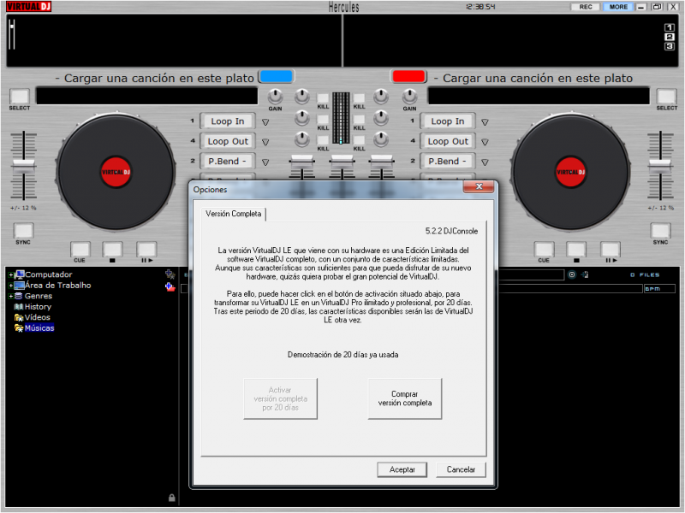Open the dropdown arrow beside left deck Loop Out
Image resolution: width=685 pixels, height=513 pixels.
265,142
